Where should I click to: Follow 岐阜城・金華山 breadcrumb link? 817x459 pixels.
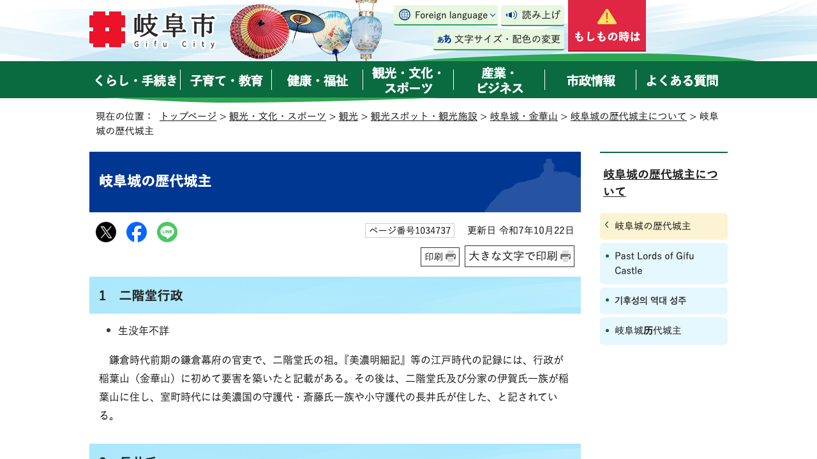(x=524, y=116)
